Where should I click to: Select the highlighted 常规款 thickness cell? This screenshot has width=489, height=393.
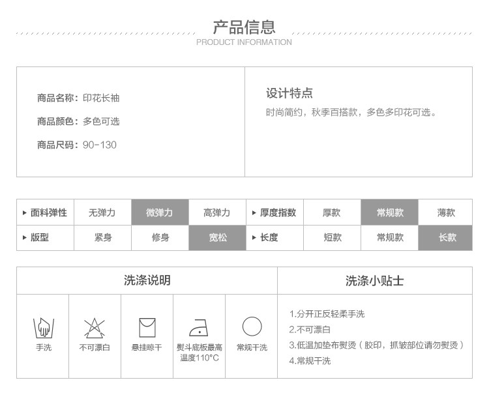[x=389, y=212]
